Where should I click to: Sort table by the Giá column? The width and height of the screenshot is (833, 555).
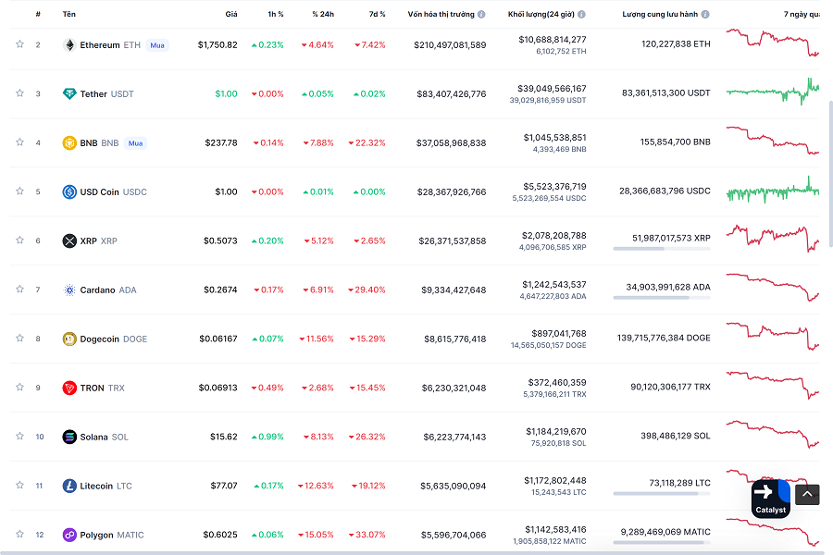click(x=231, y=15)
